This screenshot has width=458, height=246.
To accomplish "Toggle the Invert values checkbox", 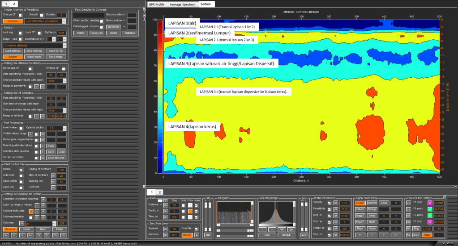I will [x=21, y=128].
